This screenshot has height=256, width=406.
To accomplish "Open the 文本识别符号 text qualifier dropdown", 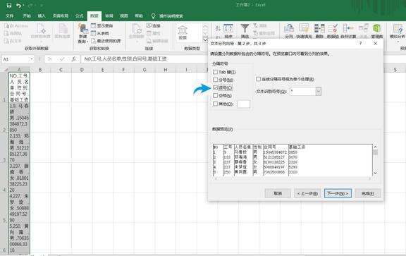I will coord(318,92).
